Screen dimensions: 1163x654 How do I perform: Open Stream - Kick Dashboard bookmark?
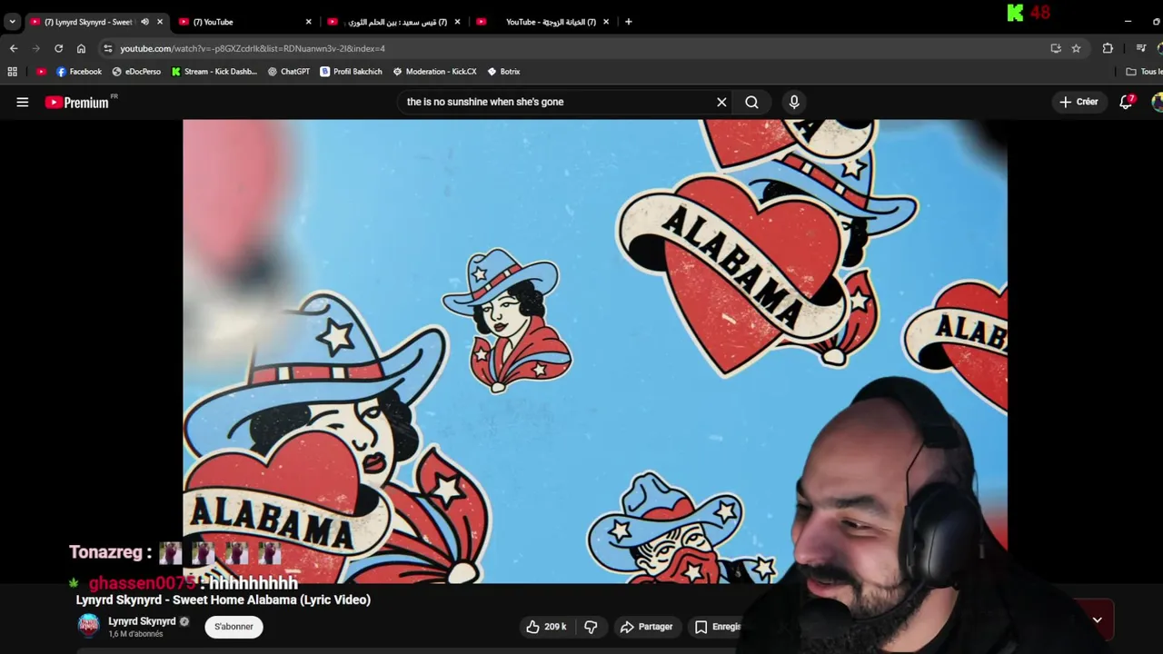click(x=214, y=72)
